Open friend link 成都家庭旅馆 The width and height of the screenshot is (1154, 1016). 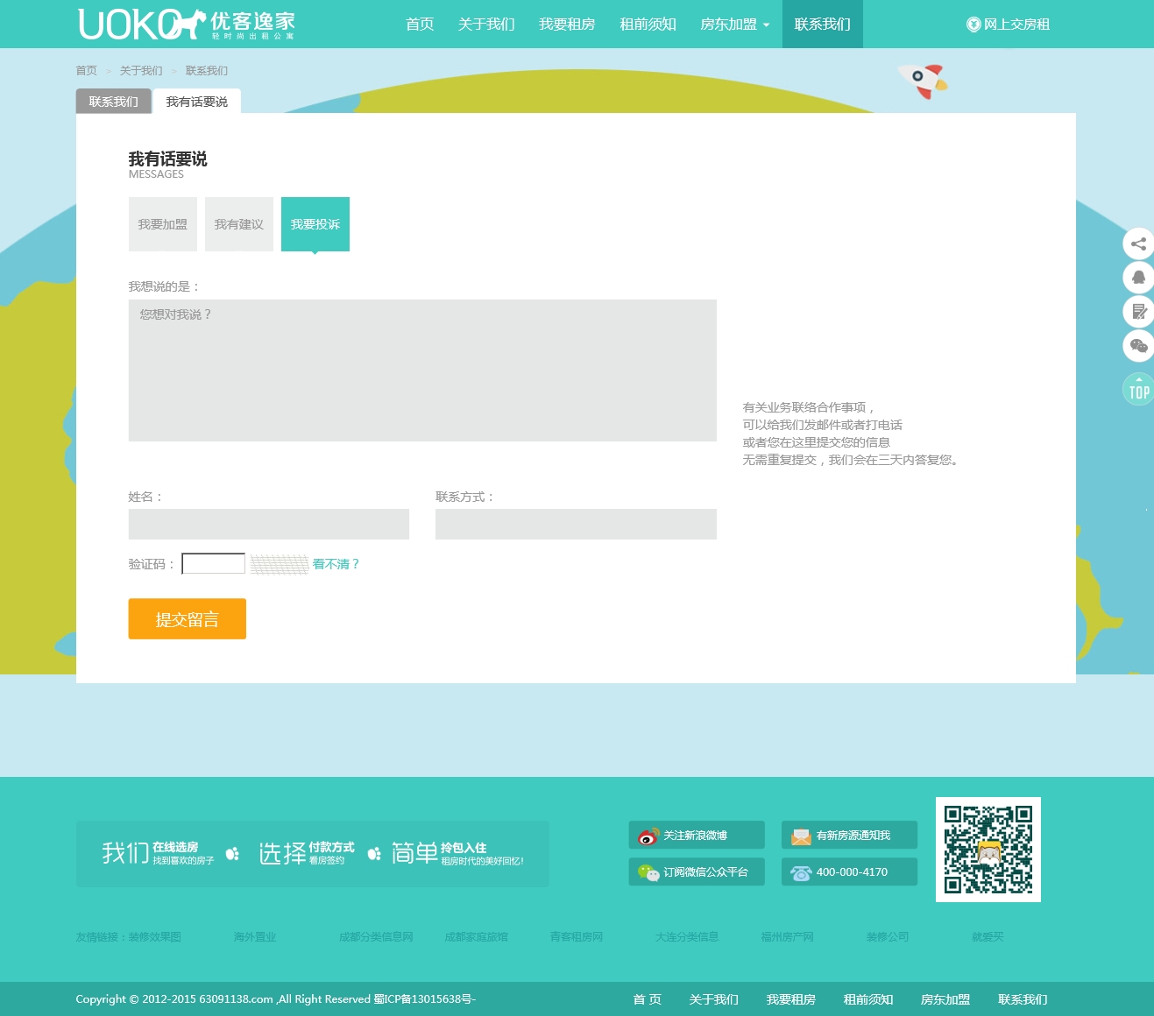[476, 937]
